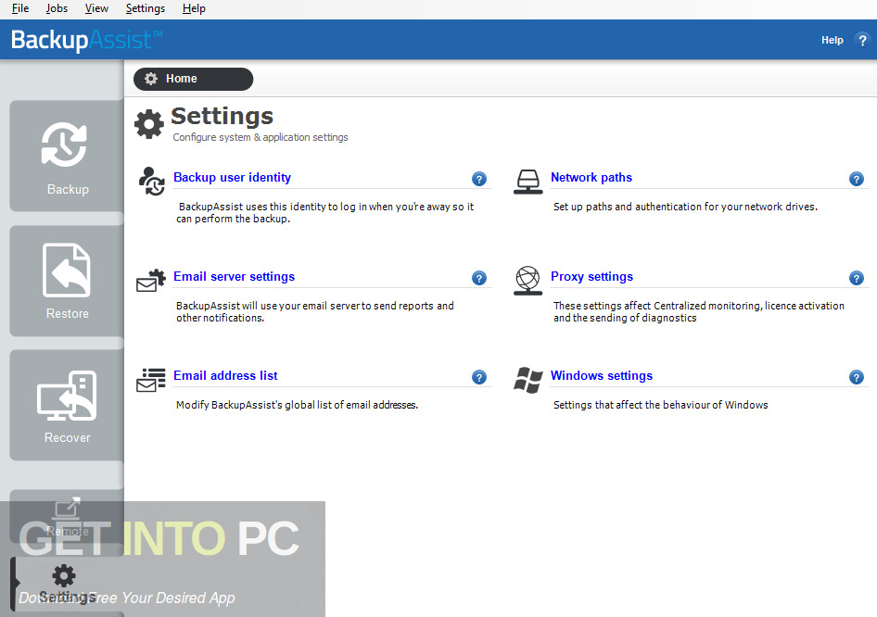
Task: Open the View menu
Action: click(96, 8)
